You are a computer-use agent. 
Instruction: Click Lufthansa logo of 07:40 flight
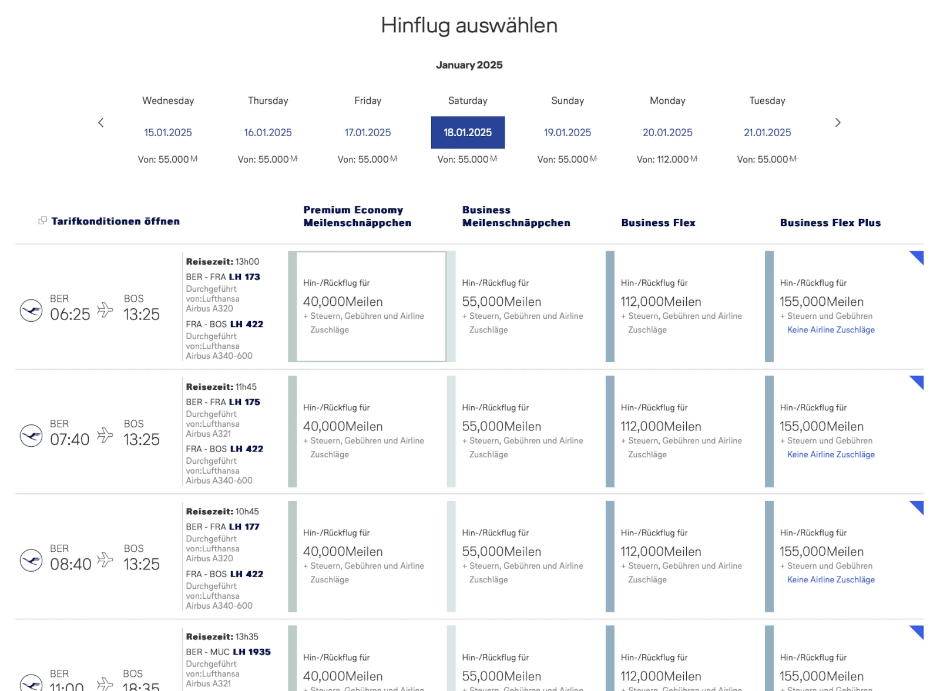point(31,436)
